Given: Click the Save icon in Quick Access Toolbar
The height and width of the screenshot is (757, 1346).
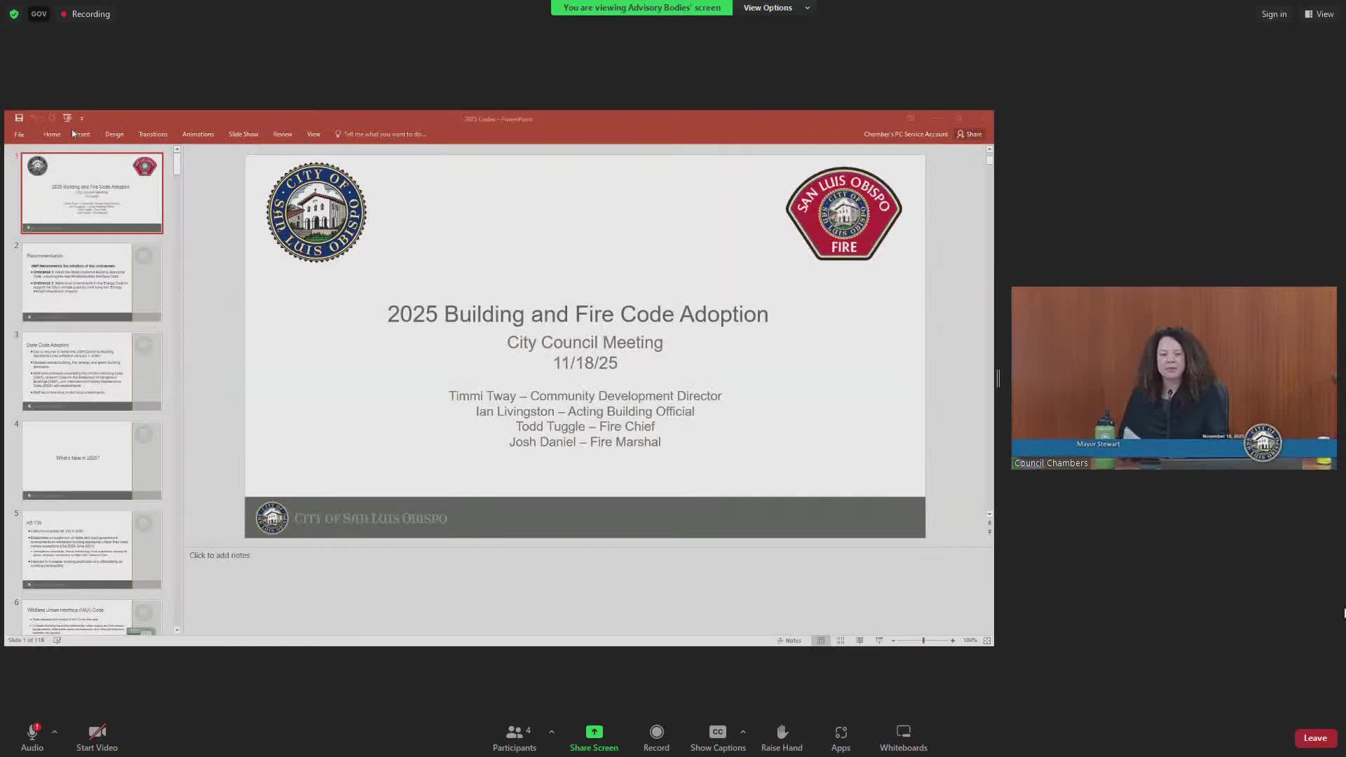Looking at the screenshot, I should [x=19, y=118].
